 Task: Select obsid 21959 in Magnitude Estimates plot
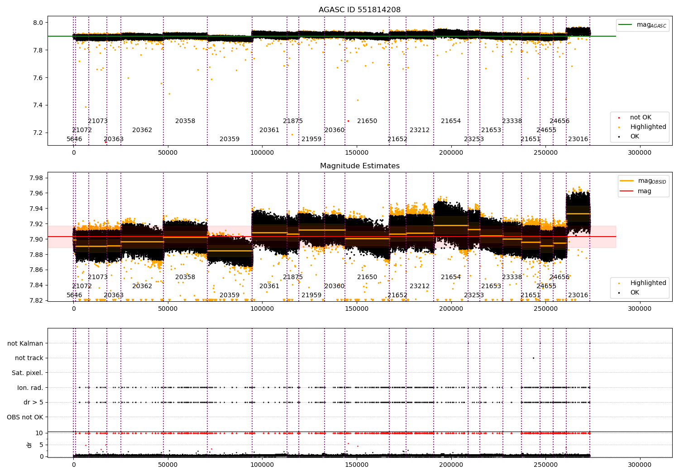click(x=311, y=295)
